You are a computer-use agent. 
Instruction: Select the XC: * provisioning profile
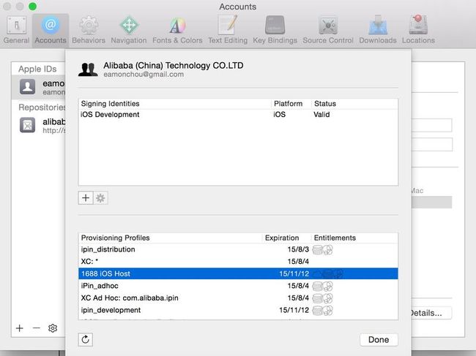coord(238,262)
